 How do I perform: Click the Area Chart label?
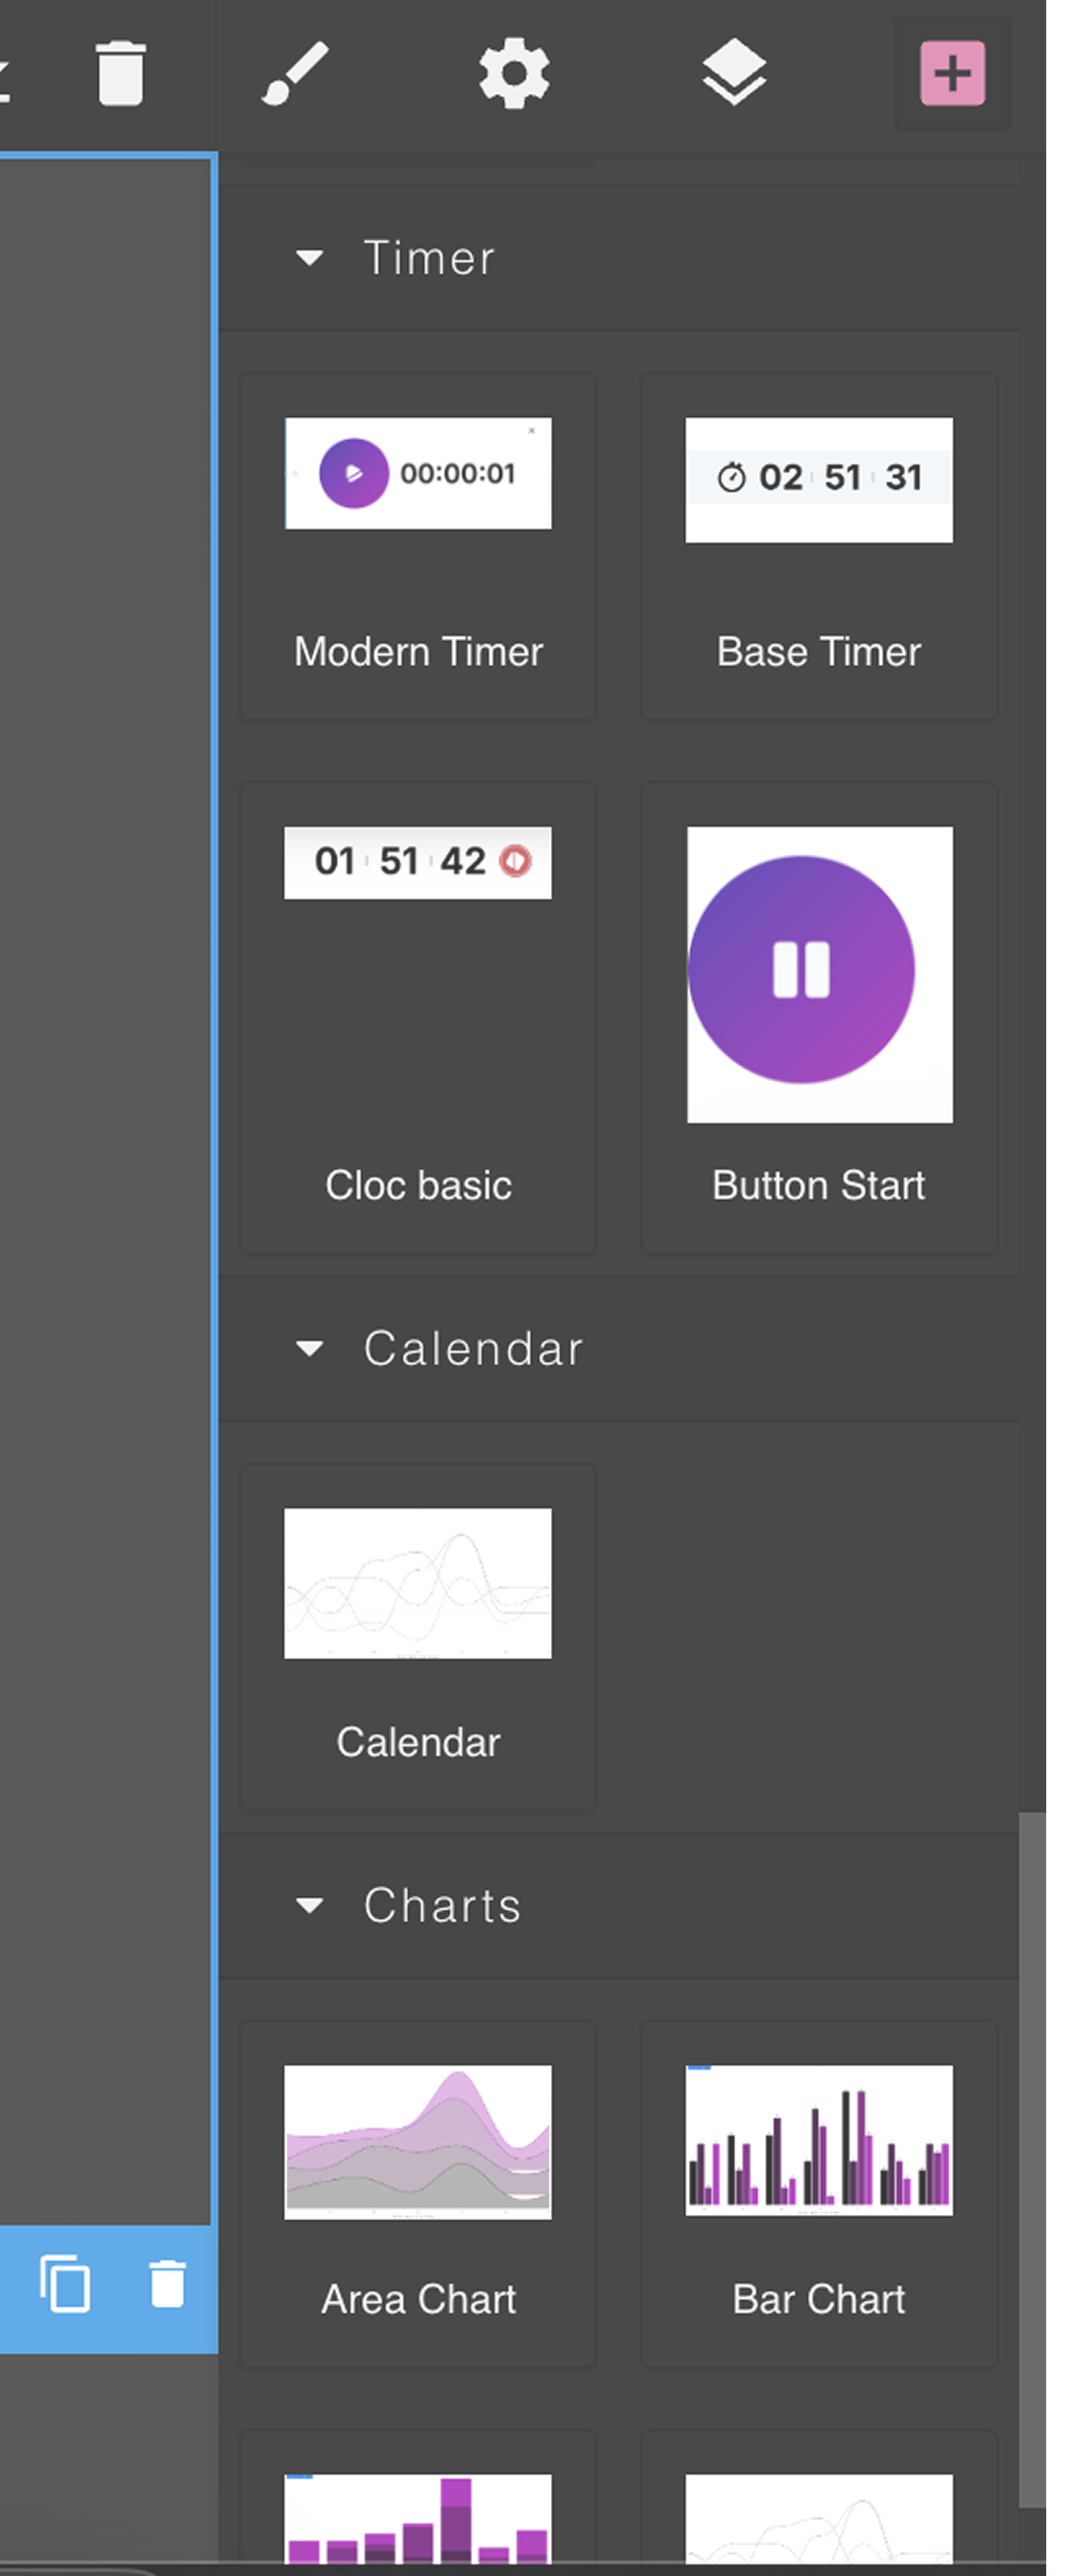[x=418, y=2300]
